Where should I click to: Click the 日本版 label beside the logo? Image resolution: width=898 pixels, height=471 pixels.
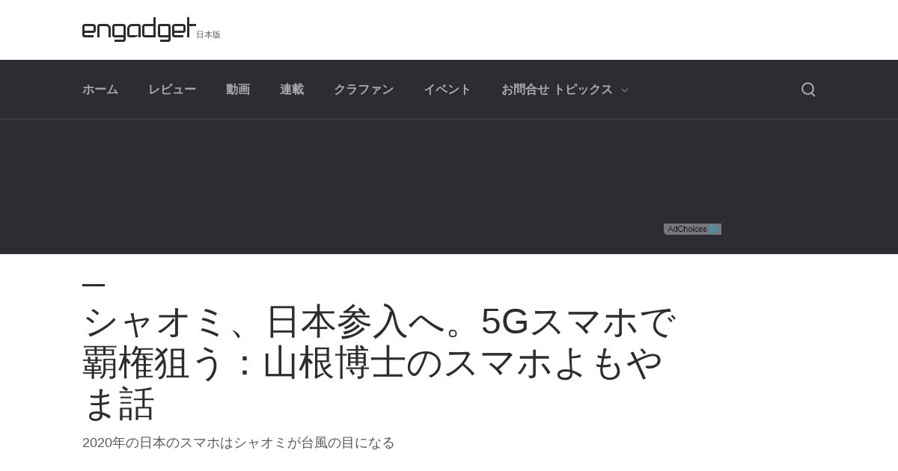pyautogui.click(x=209, y=34)
